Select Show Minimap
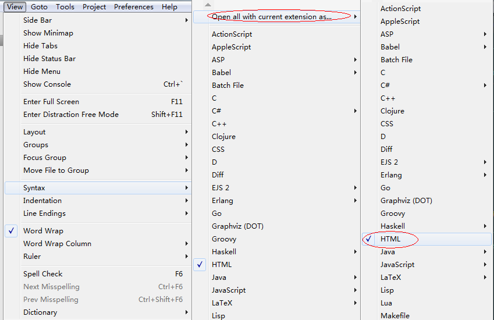494x320 pixels. [98, 33]
